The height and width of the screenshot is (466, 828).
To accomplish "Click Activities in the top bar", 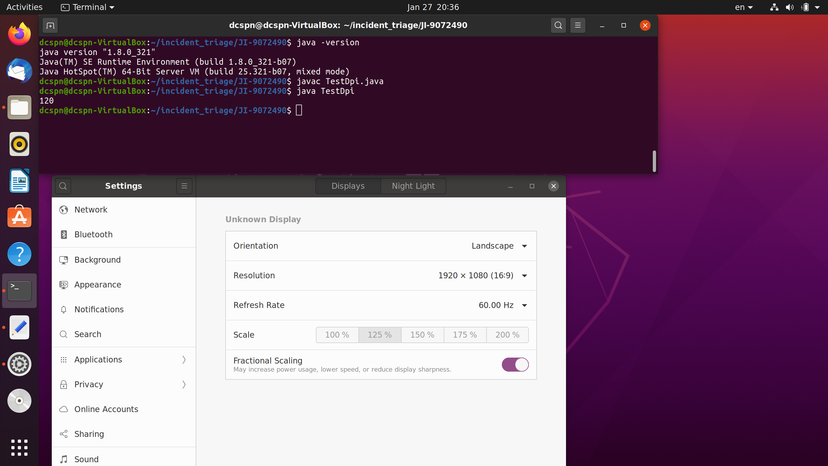I will pos(25,7).
